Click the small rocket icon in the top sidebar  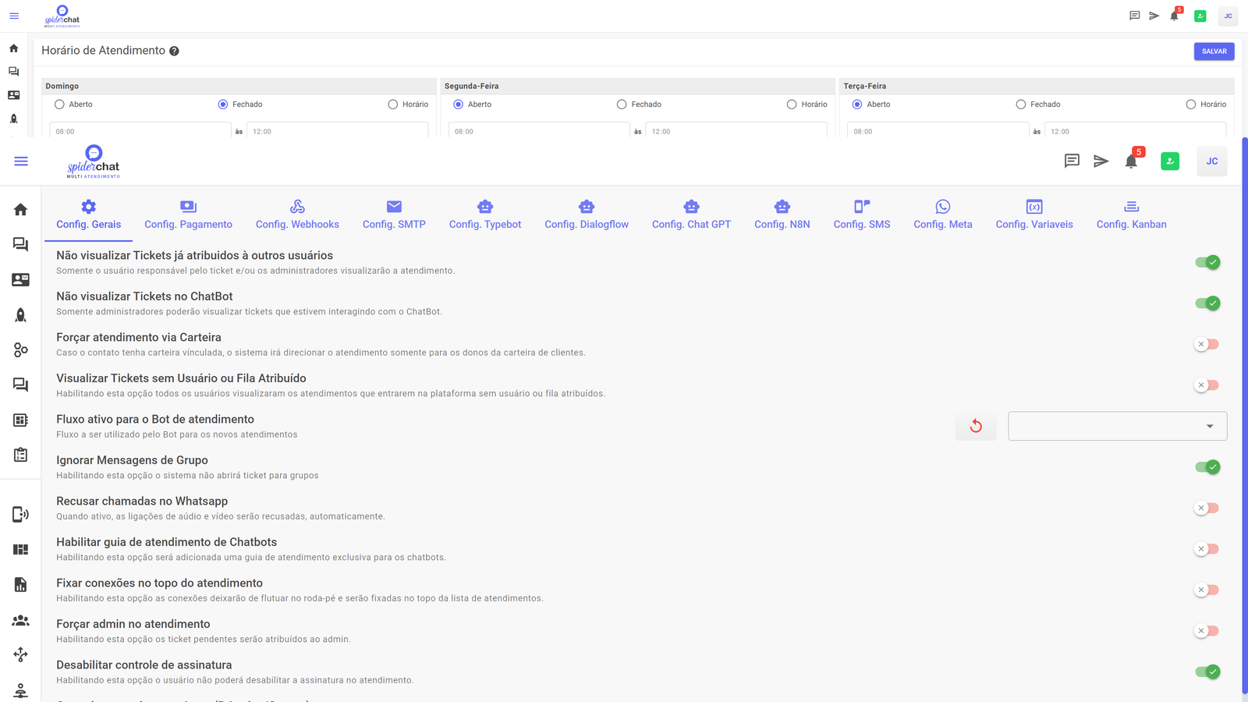coord(14,119)
